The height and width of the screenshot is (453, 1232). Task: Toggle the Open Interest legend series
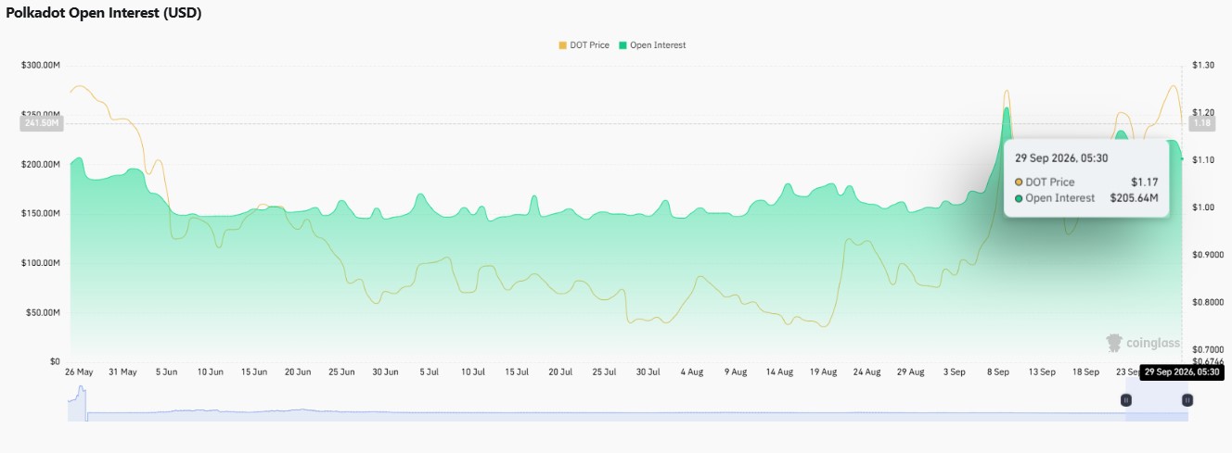click(x=652, y=44)
